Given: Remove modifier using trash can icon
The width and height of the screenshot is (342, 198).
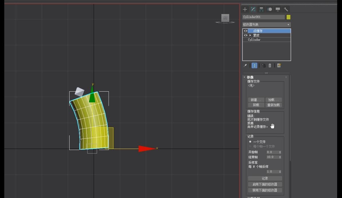Looking at the screenshot, I should click(270, 65).
